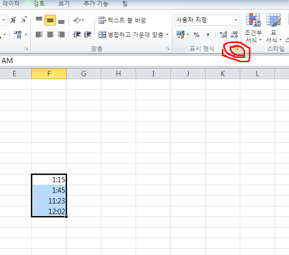Select column E header

[x=15, y=74]
